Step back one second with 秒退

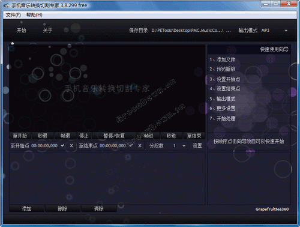(43, 136)
